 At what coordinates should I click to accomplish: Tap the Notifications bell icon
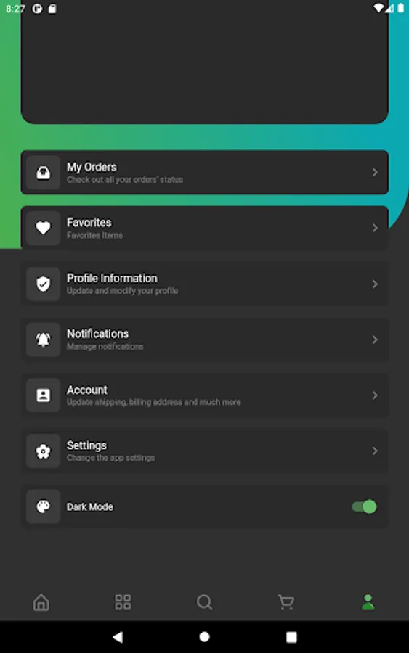pos(43,340)
